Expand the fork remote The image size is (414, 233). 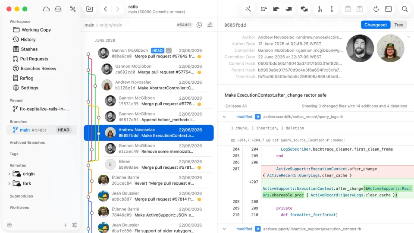point(9,183)
